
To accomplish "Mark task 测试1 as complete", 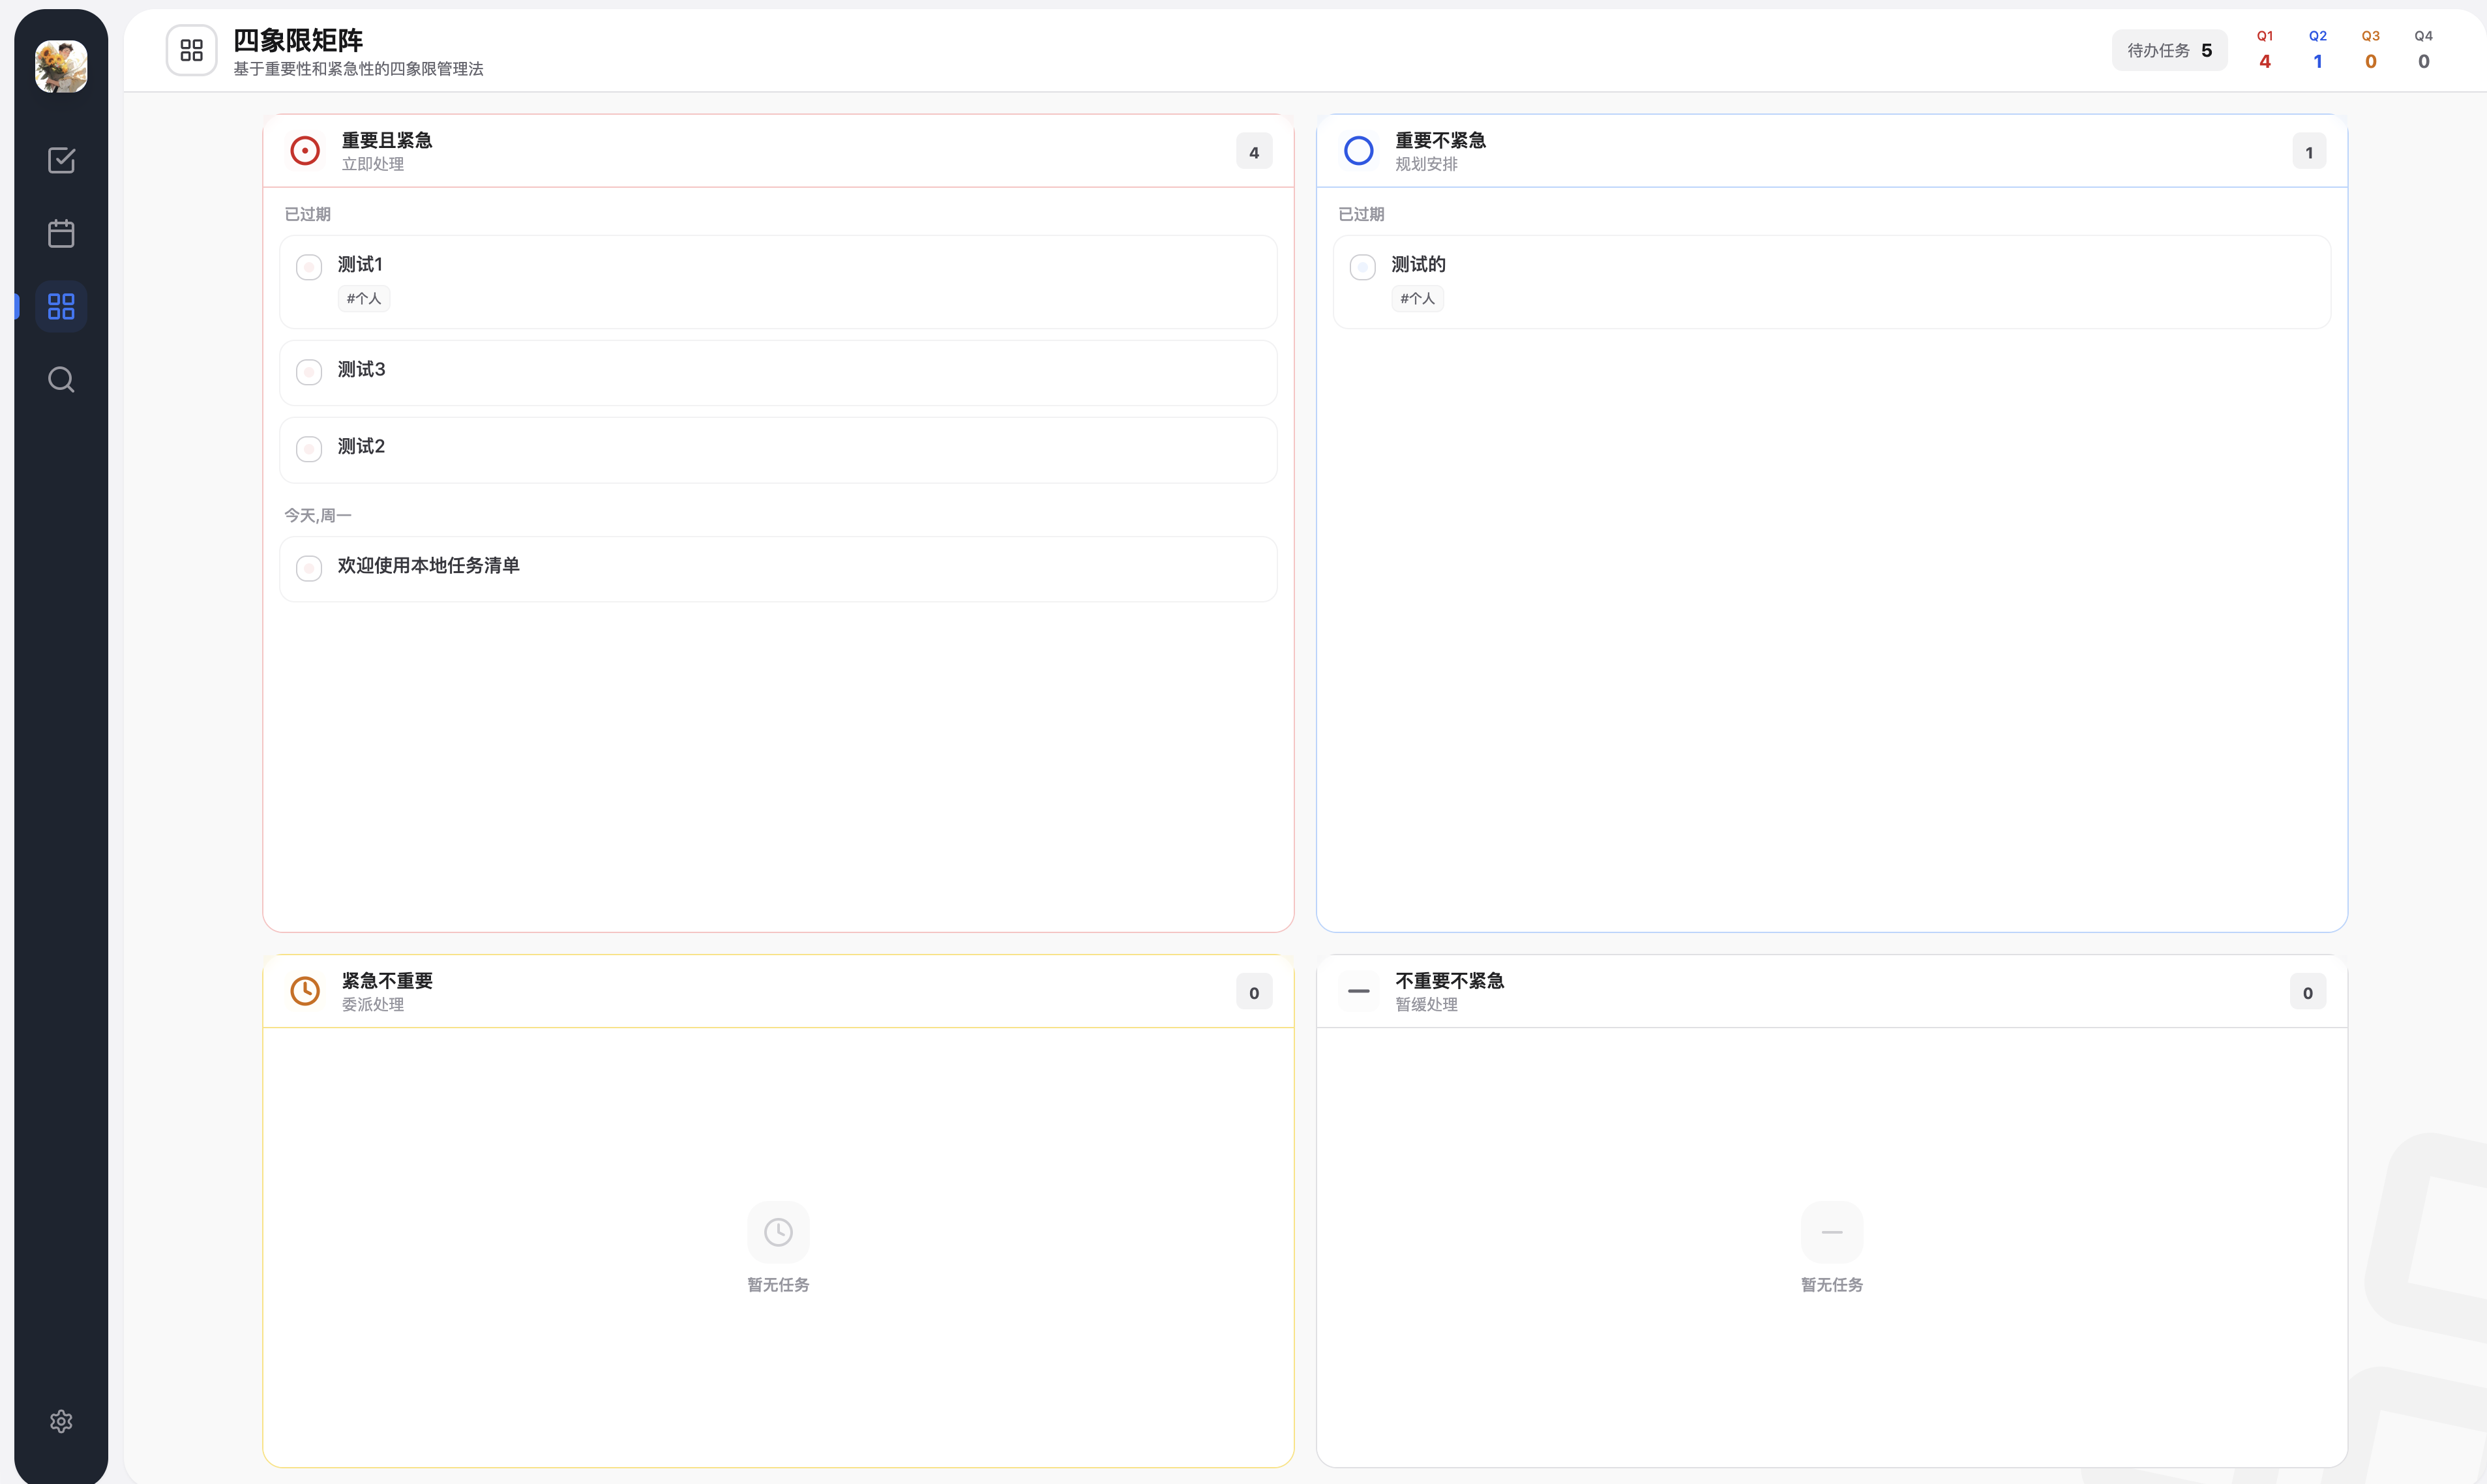I will coord(309,267).
